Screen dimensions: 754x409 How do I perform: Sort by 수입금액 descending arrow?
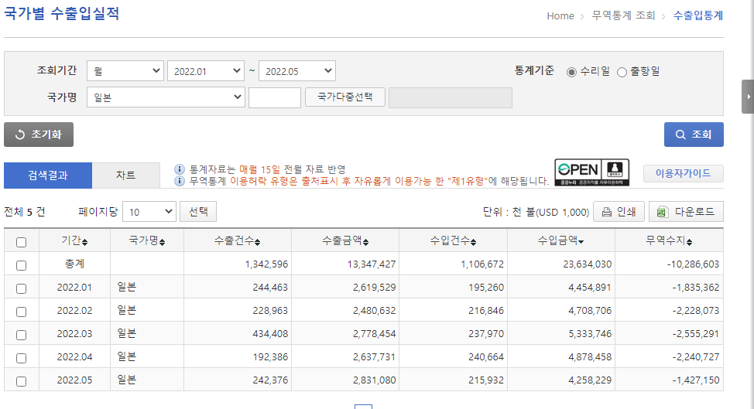(581, 242)
